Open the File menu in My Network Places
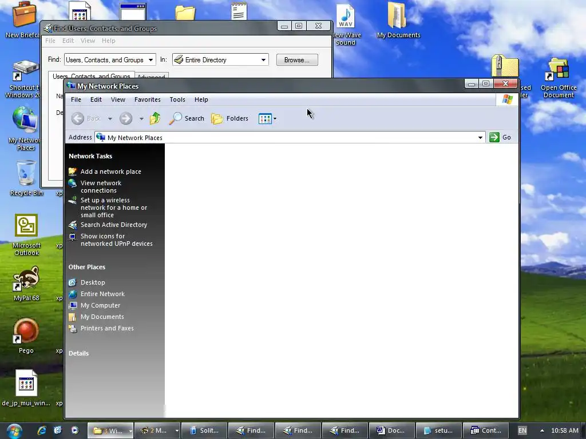The width and height of the screenshot is (586, 439). (x=76, y=99)
